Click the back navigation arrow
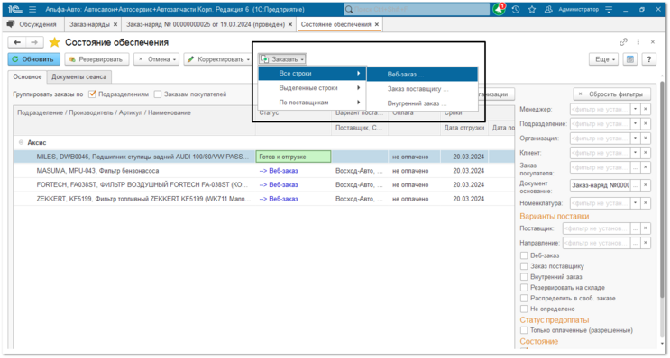The width and height of the screenshot is (670, 358). (x=17, y=42)
